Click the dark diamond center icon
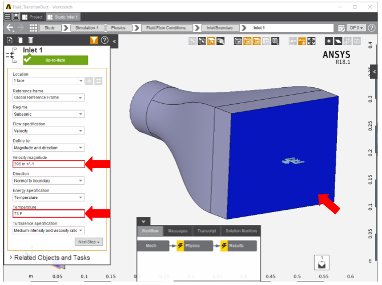Viewport: 382px width, 285px height. (x=329, y=41)
